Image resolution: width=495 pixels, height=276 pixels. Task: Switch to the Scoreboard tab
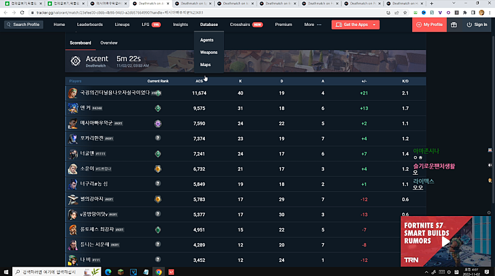(x=80, y=43)
